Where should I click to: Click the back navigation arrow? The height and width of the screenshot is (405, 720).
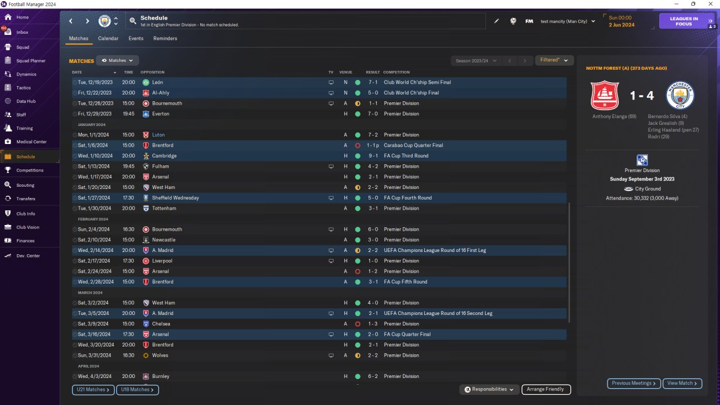pos(71,21)
